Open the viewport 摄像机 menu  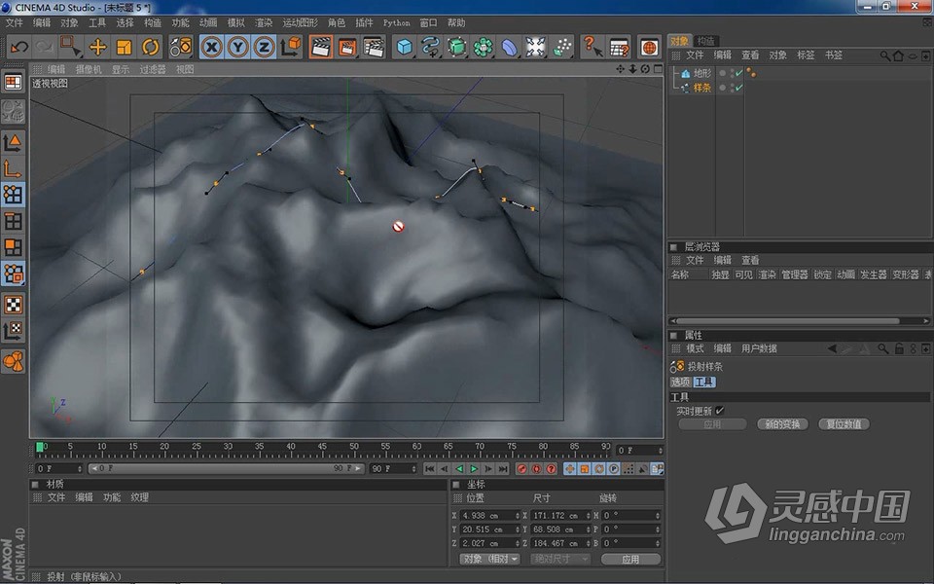(x=89, y=69)
